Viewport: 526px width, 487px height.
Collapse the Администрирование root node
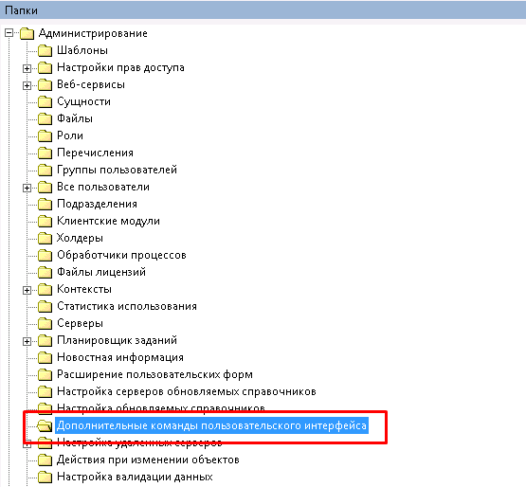click(9, 33)
